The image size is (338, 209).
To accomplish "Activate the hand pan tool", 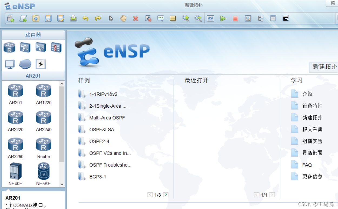I will pos(123,18).
